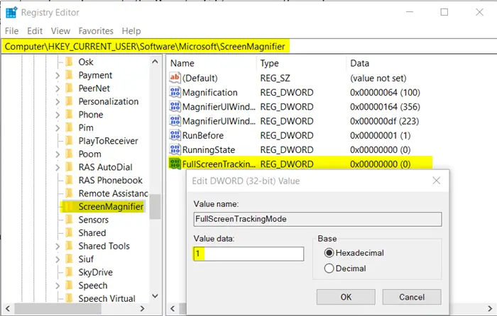Open the Favorites menu
Screen dimensions: 497x316
(x=96, y=31)
